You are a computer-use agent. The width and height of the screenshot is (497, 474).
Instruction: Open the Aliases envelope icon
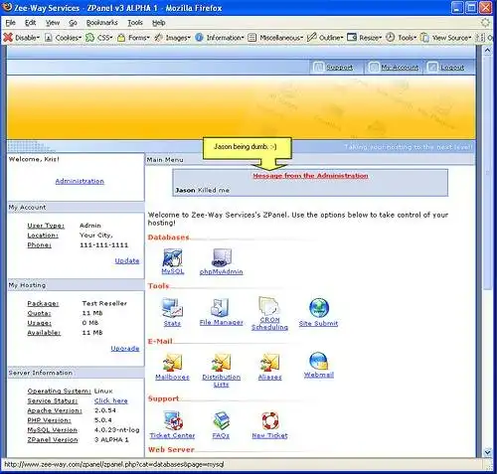(269, 362)
